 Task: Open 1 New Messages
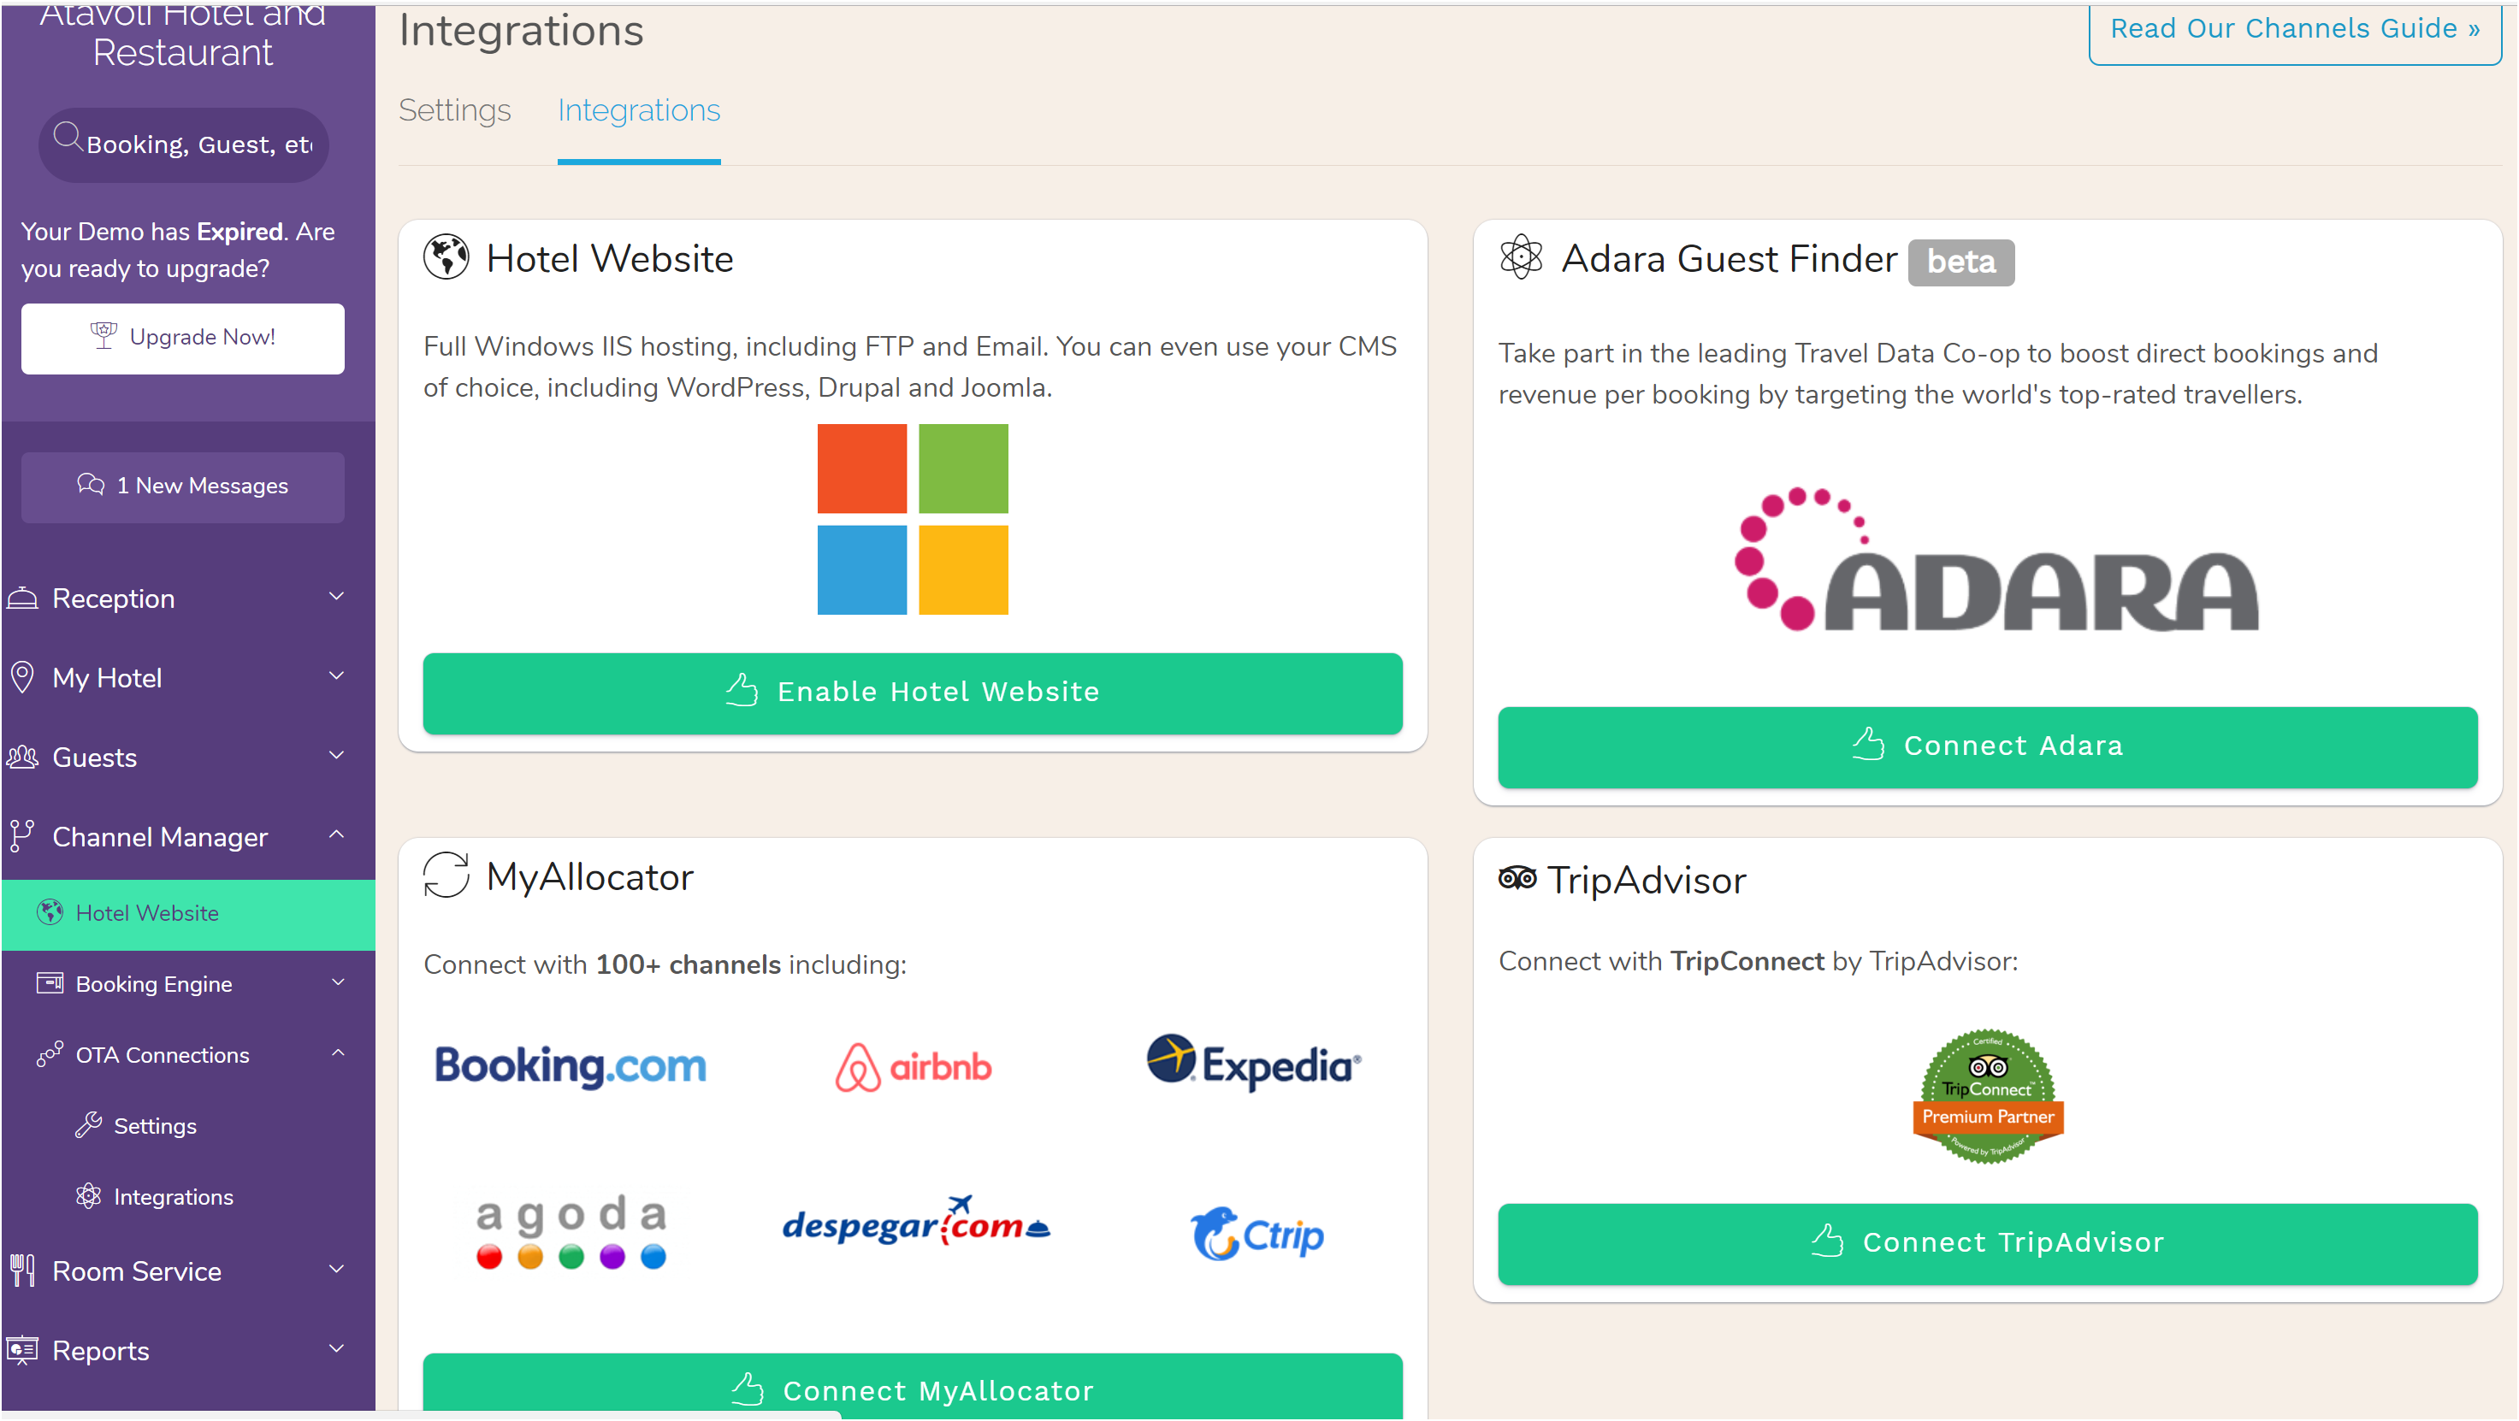[x=183, y=486]
